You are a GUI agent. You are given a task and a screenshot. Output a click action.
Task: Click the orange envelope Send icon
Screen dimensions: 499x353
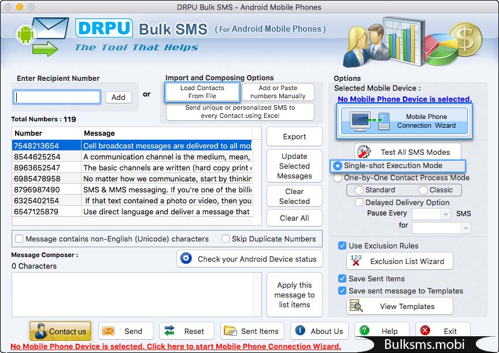coord(108,331)
